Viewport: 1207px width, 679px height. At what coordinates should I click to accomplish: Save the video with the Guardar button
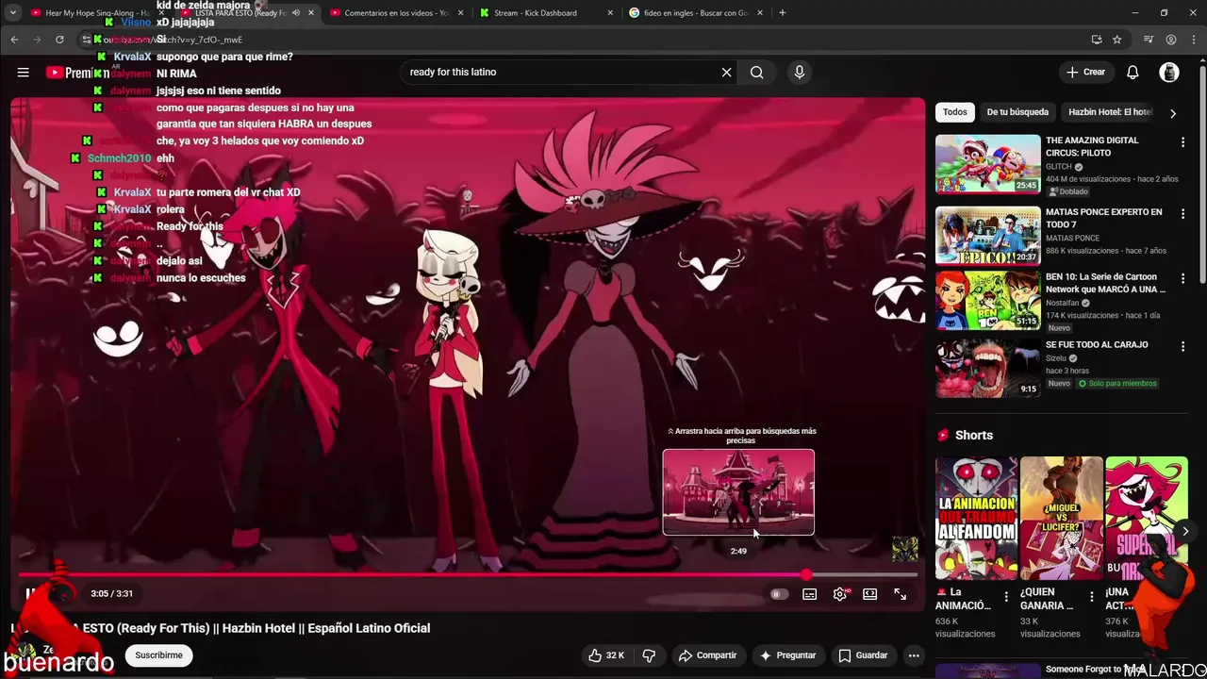click(x=863, y=655)
